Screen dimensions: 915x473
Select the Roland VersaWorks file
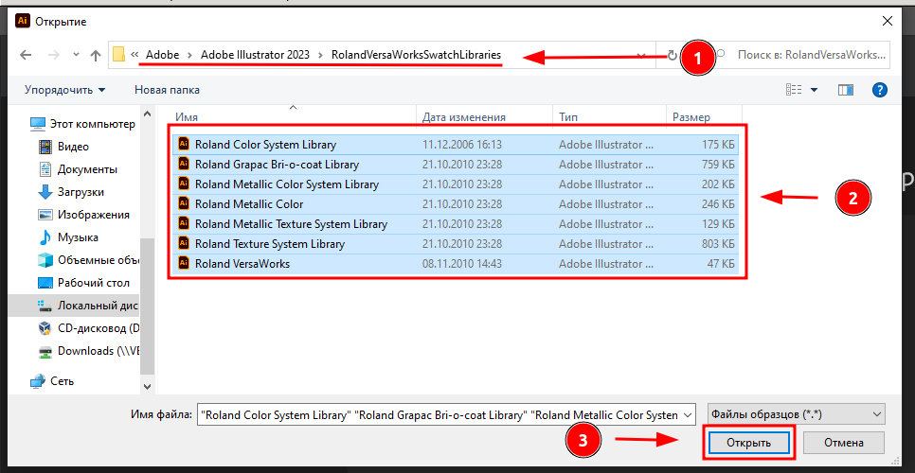pyautogui.click(x=242, y=264)
